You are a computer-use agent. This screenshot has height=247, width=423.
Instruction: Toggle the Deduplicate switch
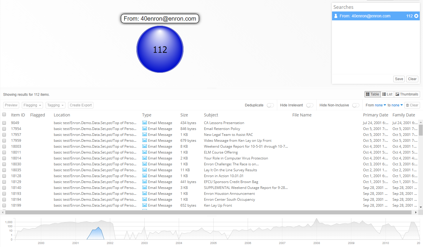pos(270,105)
